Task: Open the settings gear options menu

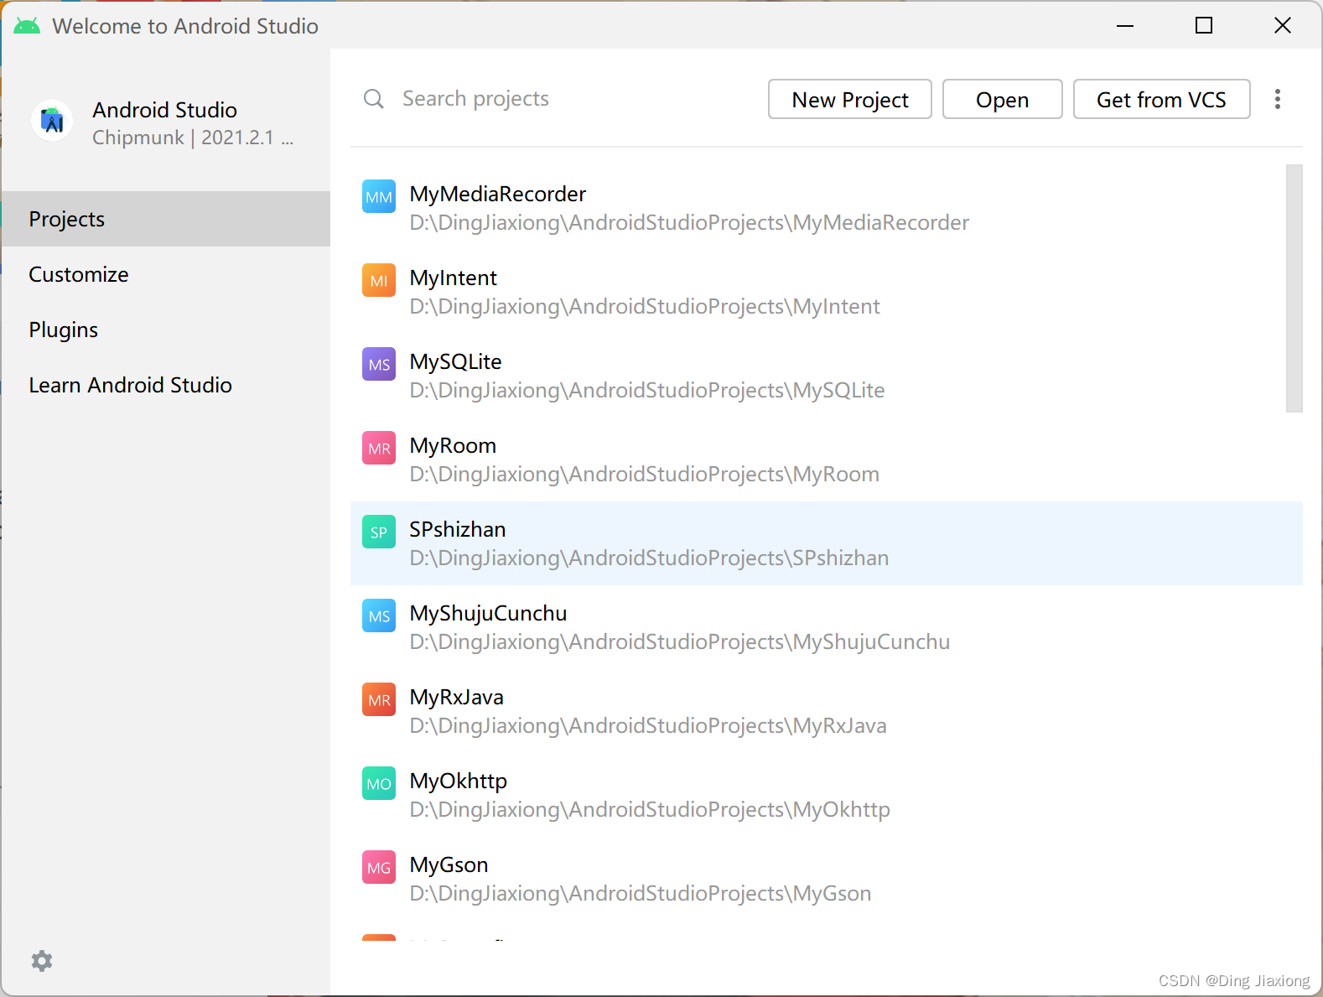Action: (42, 961)
